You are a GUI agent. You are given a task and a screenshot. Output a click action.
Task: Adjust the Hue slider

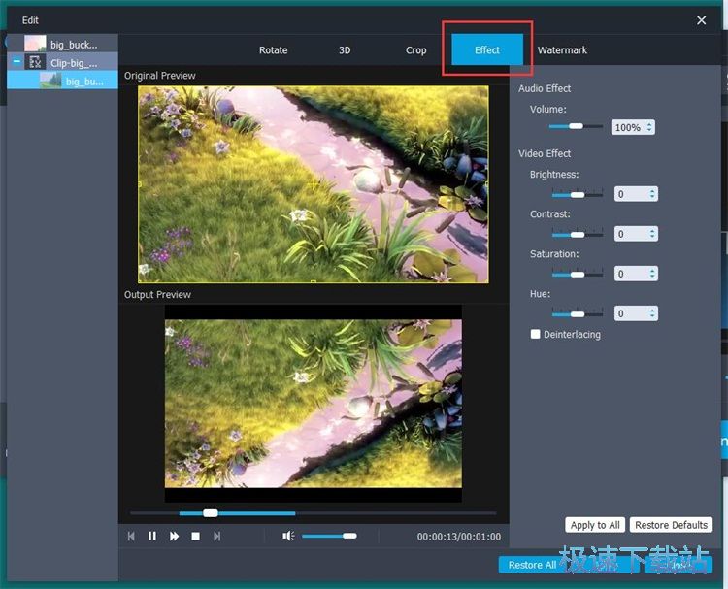578,314
